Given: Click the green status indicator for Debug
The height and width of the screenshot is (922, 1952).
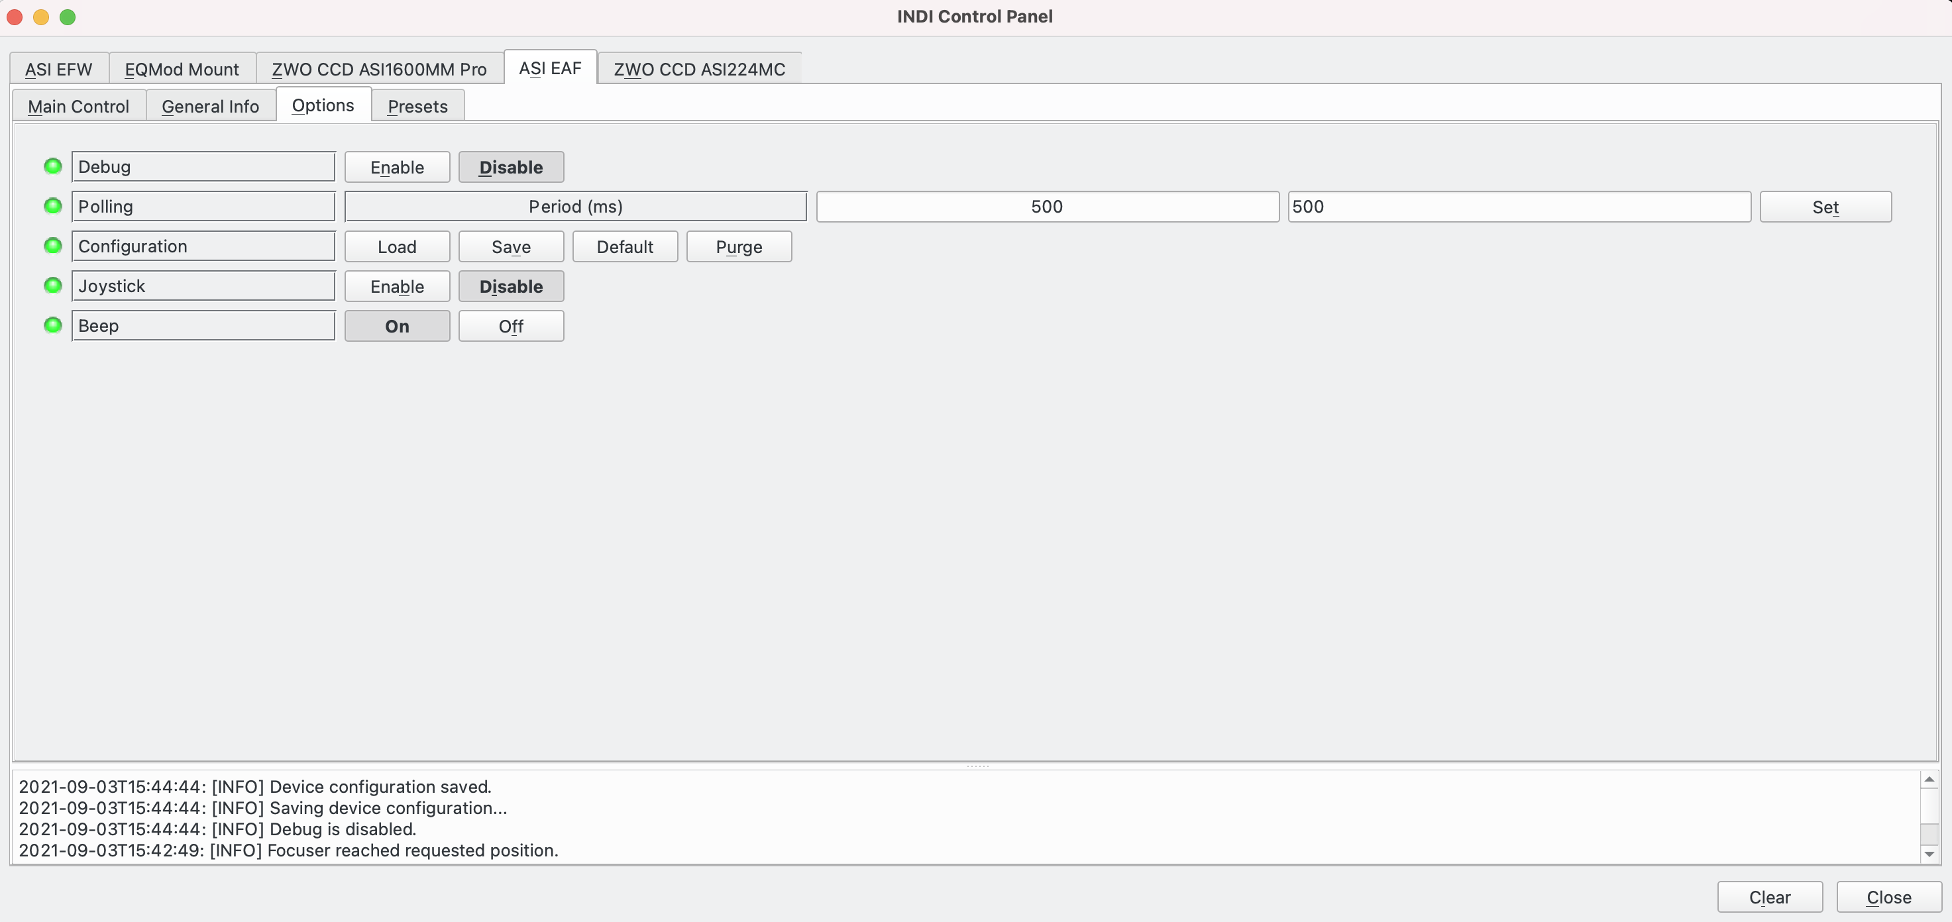Looking at the screenshot, I should [x=52, y=166].
